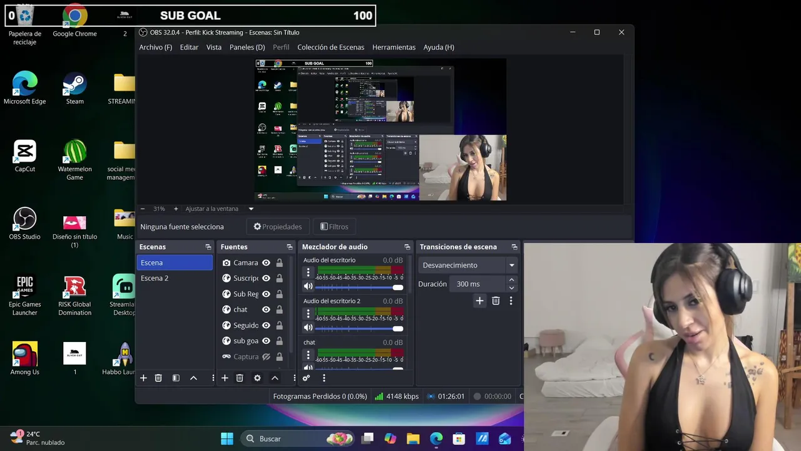Move scene up with arrow icon
The width and height of the screenshot is (801, 451).
193,378
